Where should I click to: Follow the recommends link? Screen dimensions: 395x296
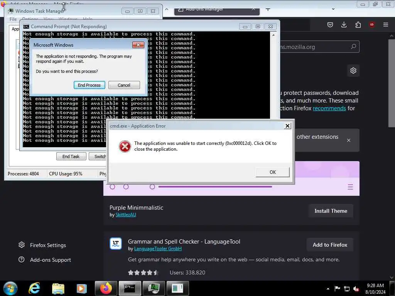pyautogui.click(x=329, y=108)
